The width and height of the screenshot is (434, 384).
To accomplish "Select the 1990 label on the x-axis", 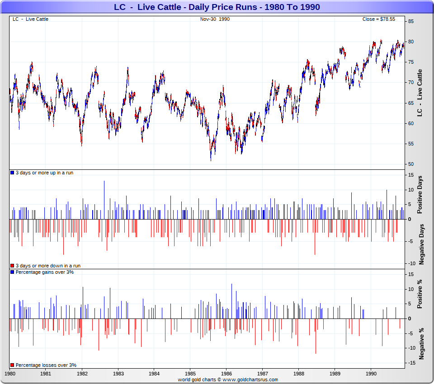I will tap(371, 374).
